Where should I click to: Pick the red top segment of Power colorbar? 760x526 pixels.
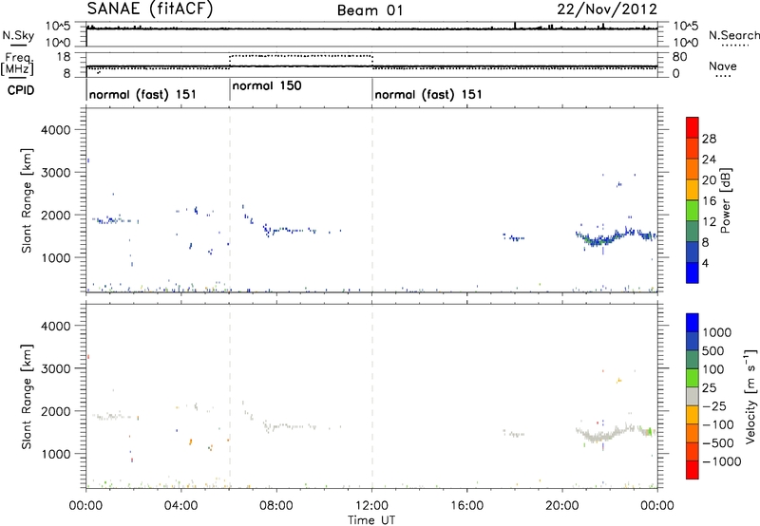[693, 127]
